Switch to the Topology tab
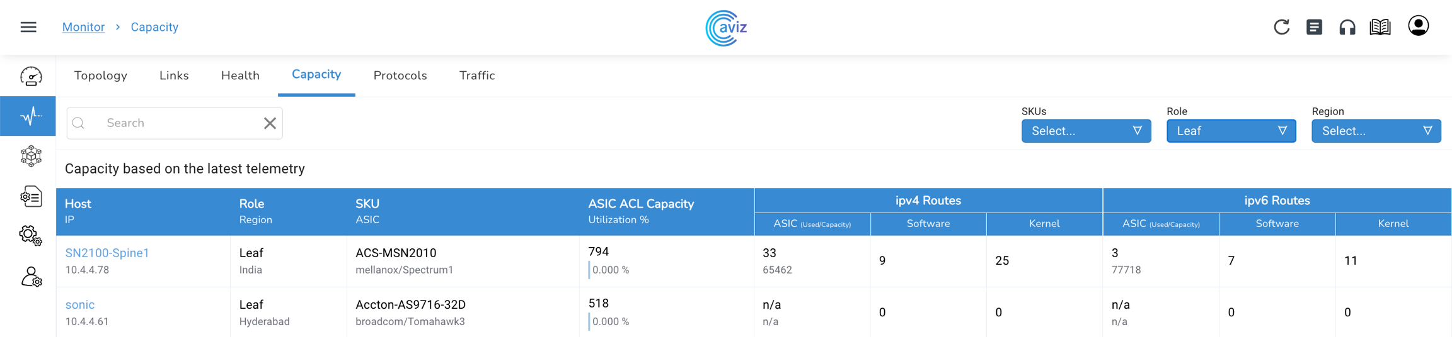Image resolution: width=1452 pixels, height=337 pixels. tap(101, 75)
